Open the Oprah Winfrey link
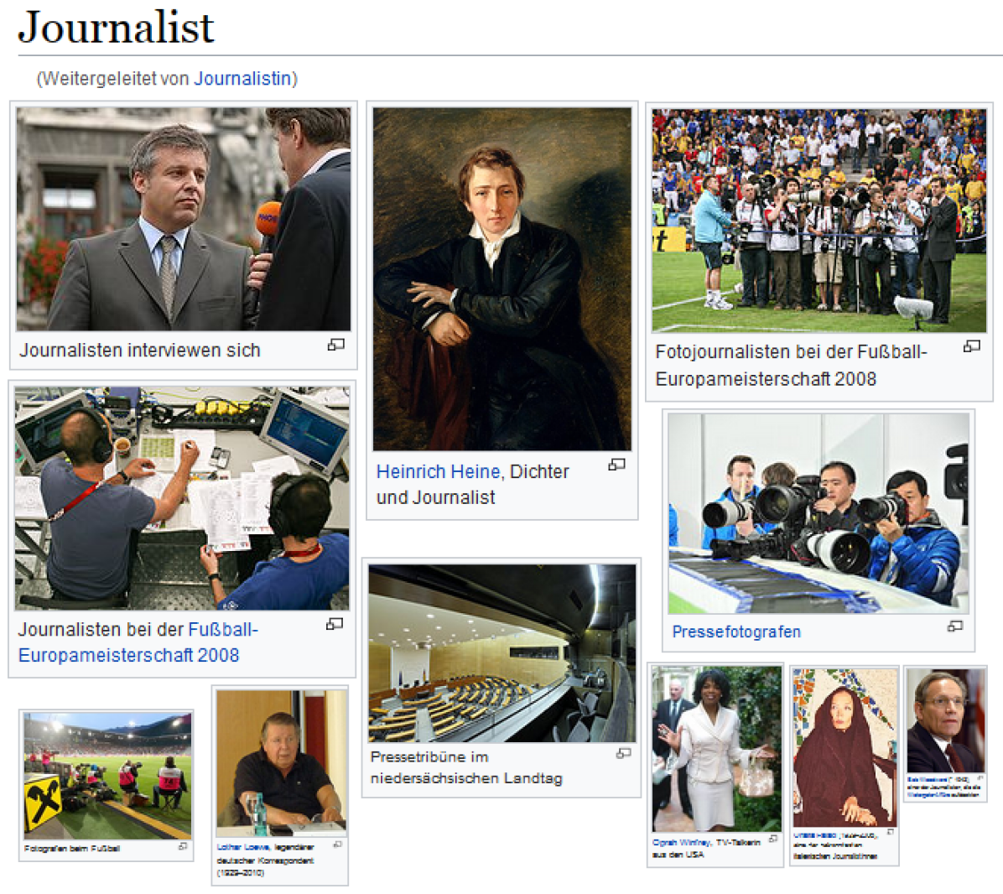1003x894 pixels. [681, 842]
